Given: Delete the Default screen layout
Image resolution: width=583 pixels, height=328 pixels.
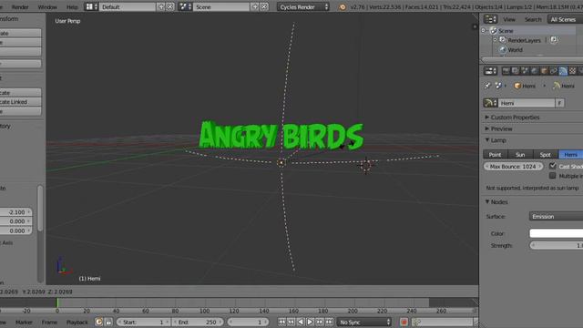Looking at the screenshot, I should pos(170,6).
